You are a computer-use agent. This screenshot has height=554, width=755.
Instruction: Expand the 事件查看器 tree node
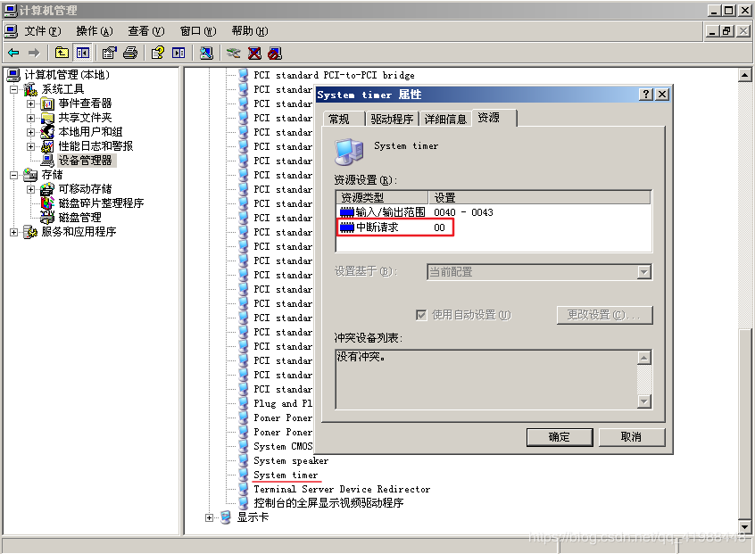pyautogui.click(x=30, y=103)
